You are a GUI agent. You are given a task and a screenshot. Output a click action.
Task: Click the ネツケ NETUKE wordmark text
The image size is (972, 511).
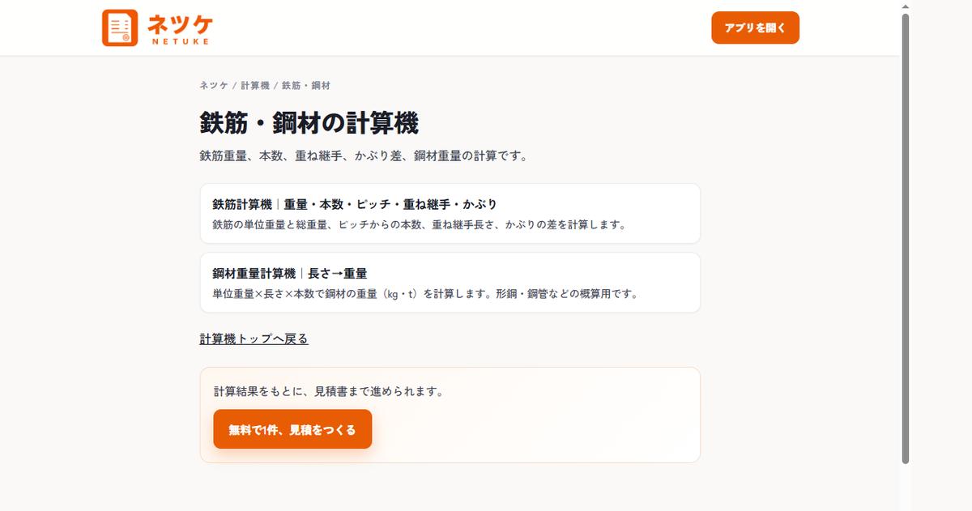181,28
